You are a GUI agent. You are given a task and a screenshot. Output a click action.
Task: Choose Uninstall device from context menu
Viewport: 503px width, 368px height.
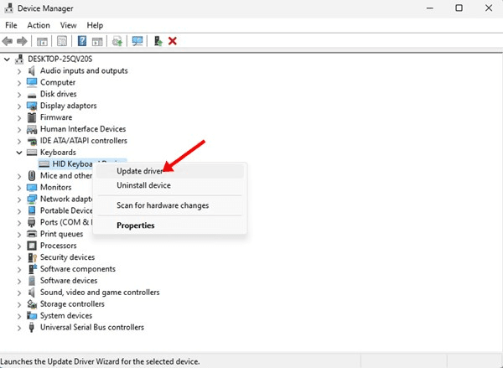pyautogui.click(x=169, y=185)
